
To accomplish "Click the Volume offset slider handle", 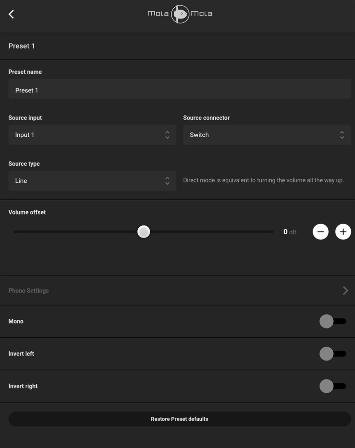I will pos(144,232).
